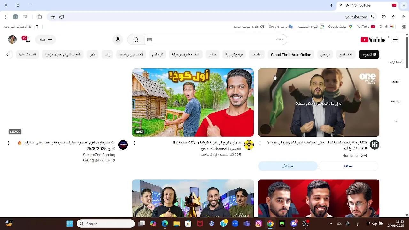The width and height of the screenshot is (409, 230).
Task: Open the site information icon in address bar
Action: (373, 17)
